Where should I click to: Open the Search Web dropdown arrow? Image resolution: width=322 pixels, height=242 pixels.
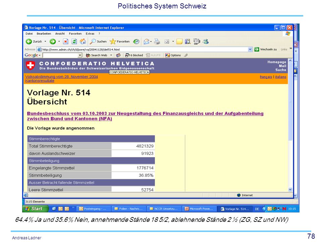tap(111, 55)
